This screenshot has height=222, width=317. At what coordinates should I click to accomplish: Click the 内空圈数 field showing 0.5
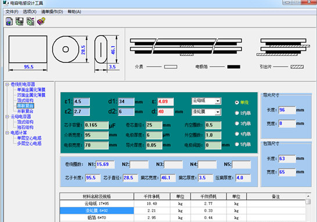click(213, 125)
